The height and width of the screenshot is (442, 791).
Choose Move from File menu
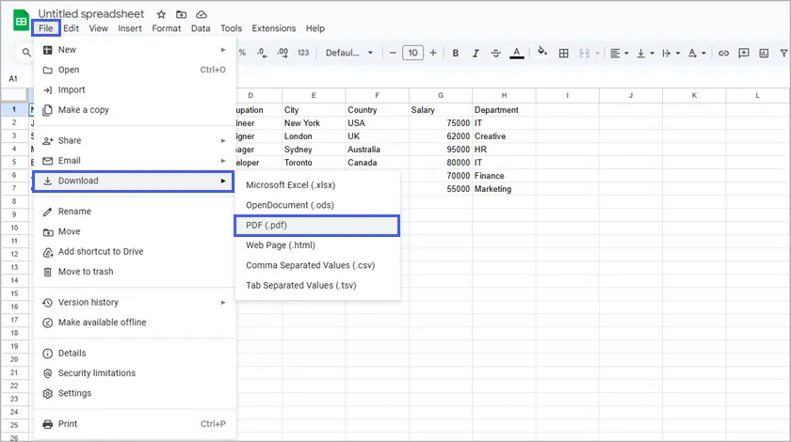pos(134,231)
